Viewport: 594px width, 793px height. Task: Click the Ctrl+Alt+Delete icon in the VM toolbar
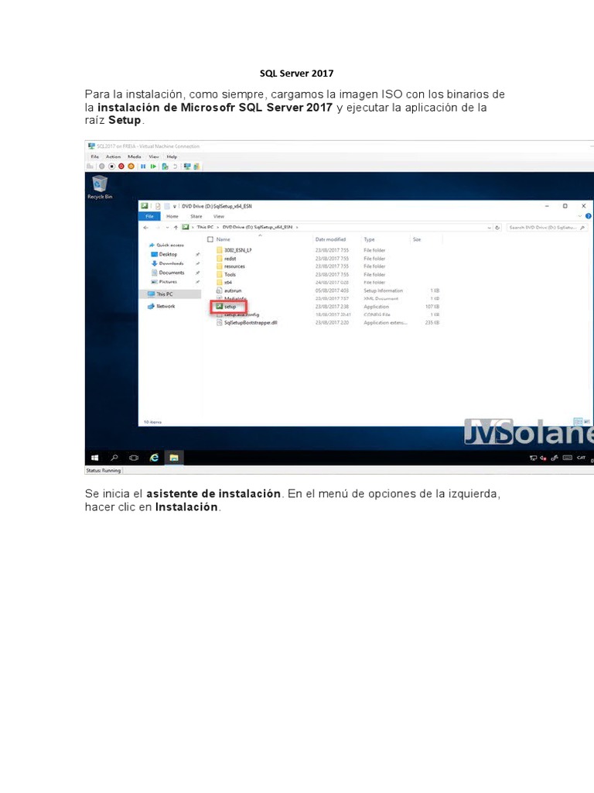(90, 166)
